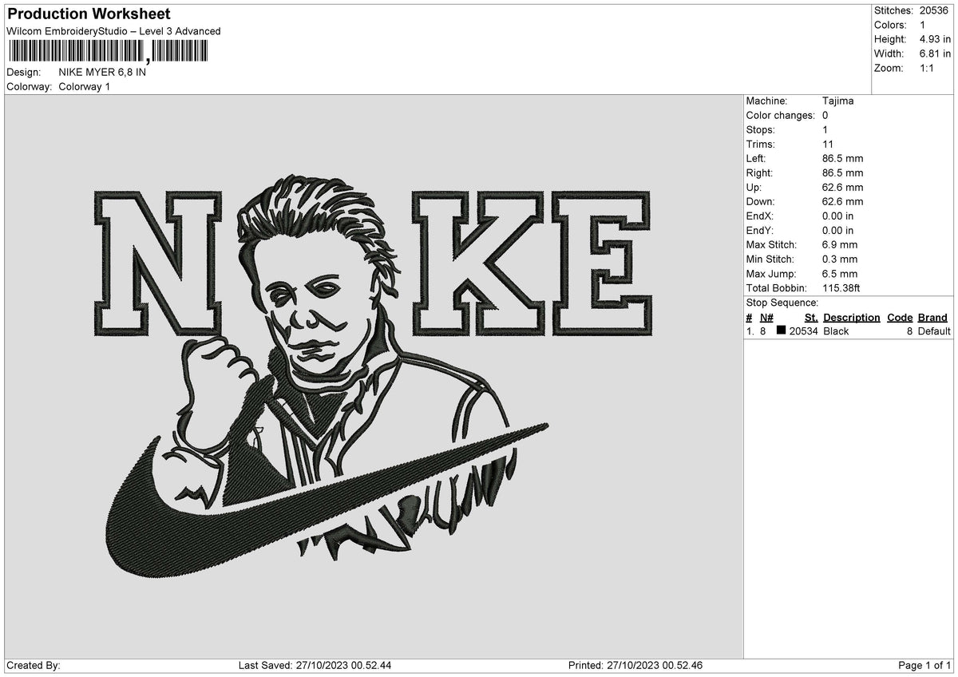
Task: Click the Machine value 'Tajima'
Action: click(837, 101)
